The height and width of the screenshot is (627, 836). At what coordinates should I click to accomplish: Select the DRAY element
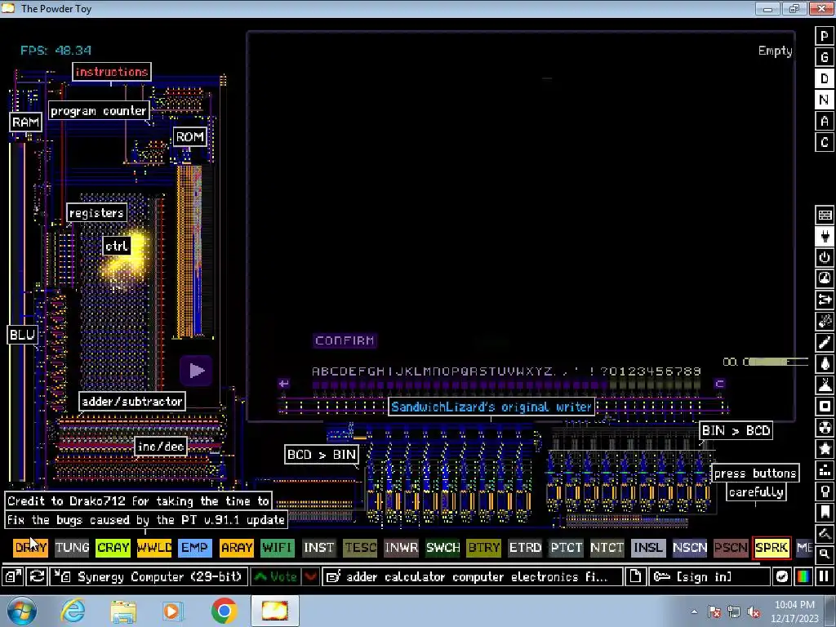pyautogui.click(x=30, y=548)
